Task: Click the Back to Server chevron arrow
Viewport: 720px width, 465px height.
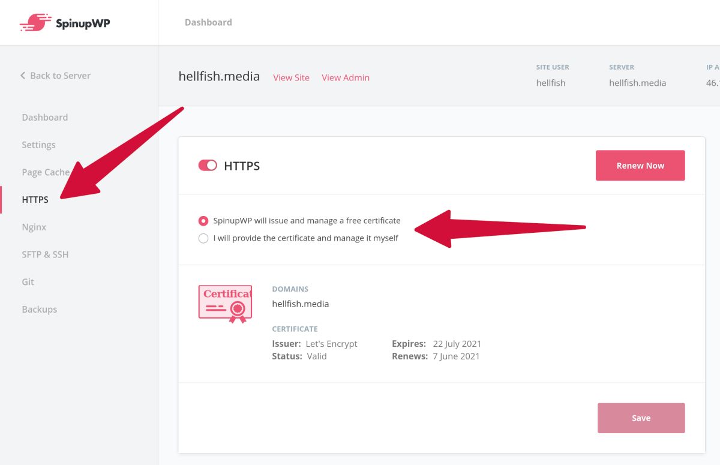Action: pos(23,76)
